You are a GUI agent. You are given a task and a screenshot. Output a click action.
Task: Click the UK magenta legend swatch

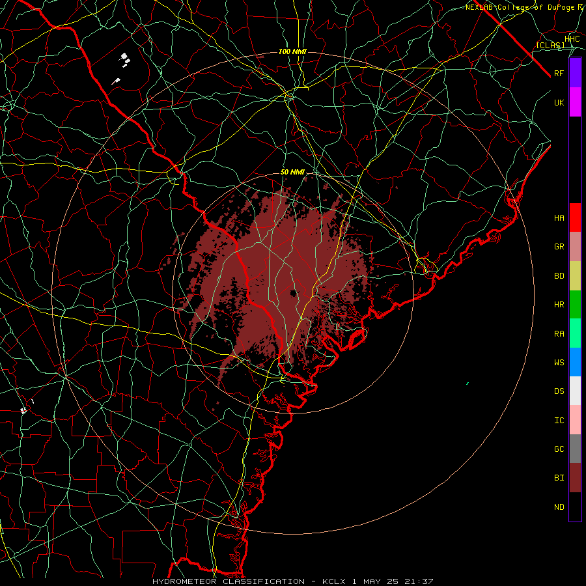tap(575, 102)
